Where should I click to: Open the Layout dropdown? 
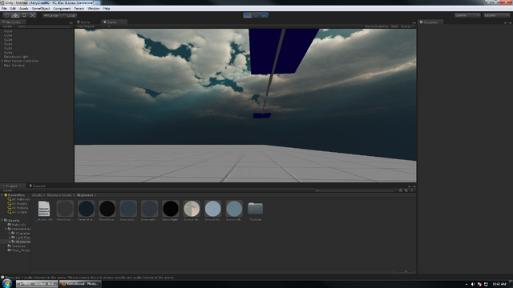point(496,15)
